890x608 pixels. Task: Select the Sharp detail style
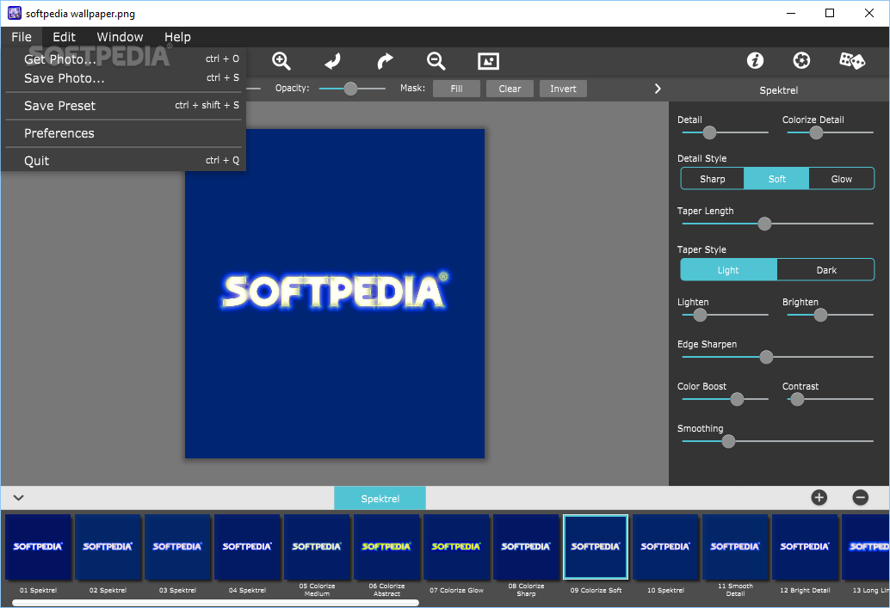point(713,179)
